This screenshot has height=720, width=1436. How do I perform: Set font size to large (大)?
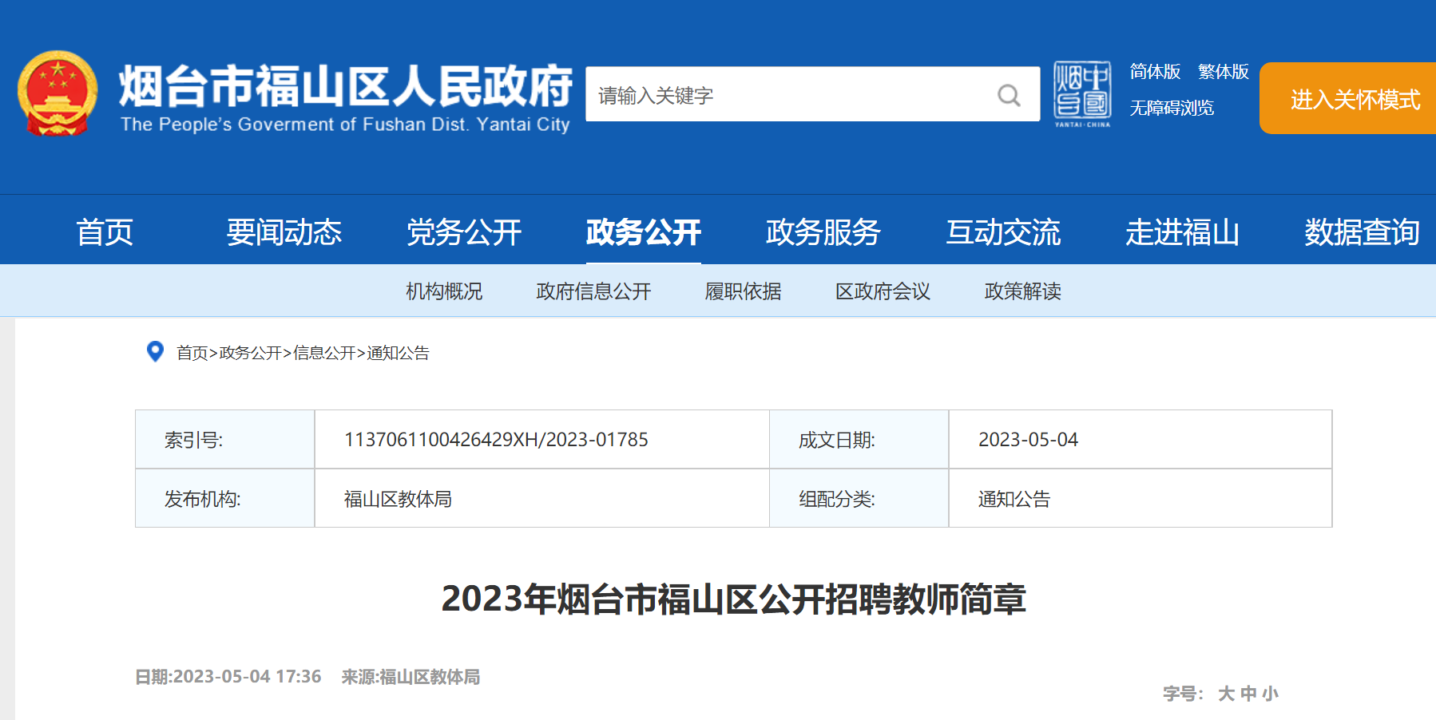[1226, 694]
